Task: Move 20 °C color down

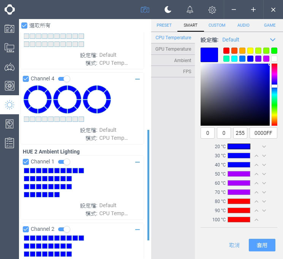Action: click(264, 147)
